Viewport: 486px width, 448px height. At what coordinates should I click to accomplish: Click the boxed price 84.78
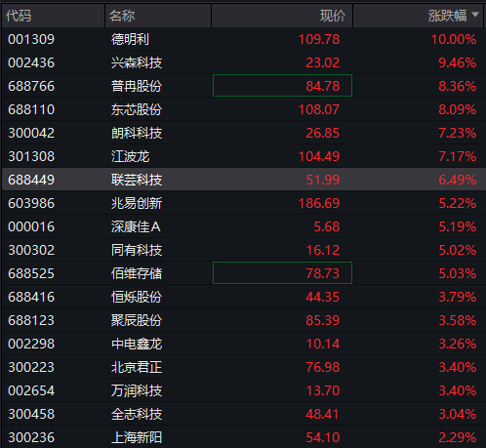(x=282, y=86)
